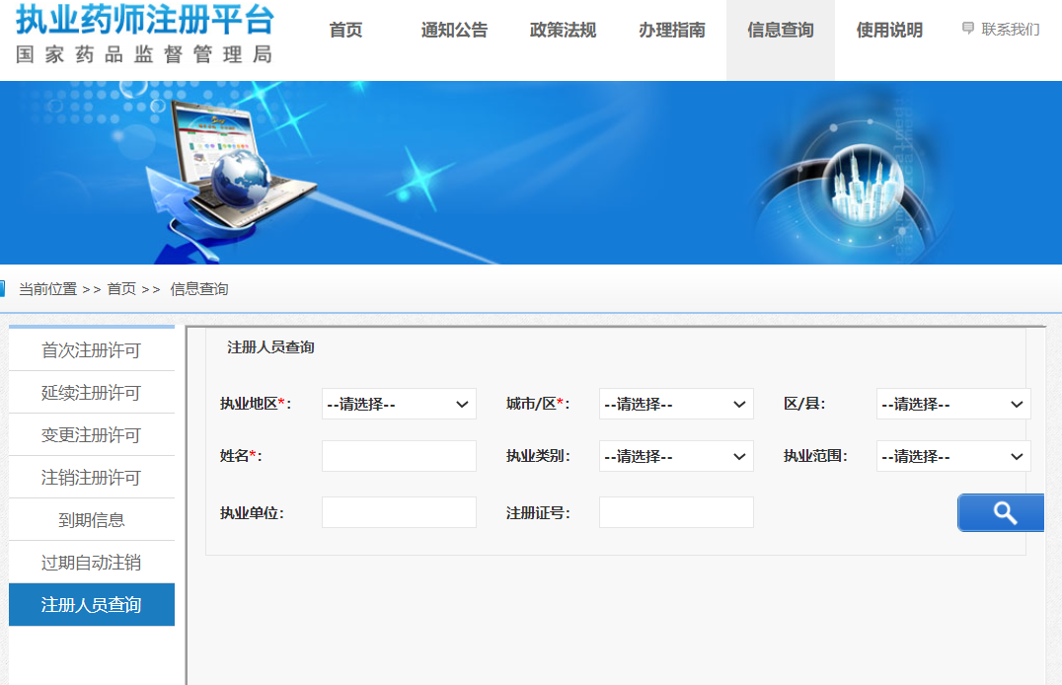Focus the 执业单位 text field

(x=399, y=512)
